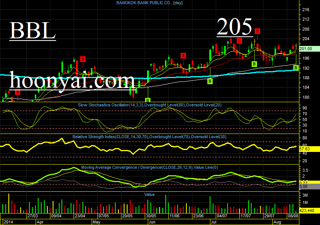This screenshot has height=225, width=320.
Task: Click the S sell marker above the 23/04 candles
Action: pyautogui.click(x=82, y=59)
